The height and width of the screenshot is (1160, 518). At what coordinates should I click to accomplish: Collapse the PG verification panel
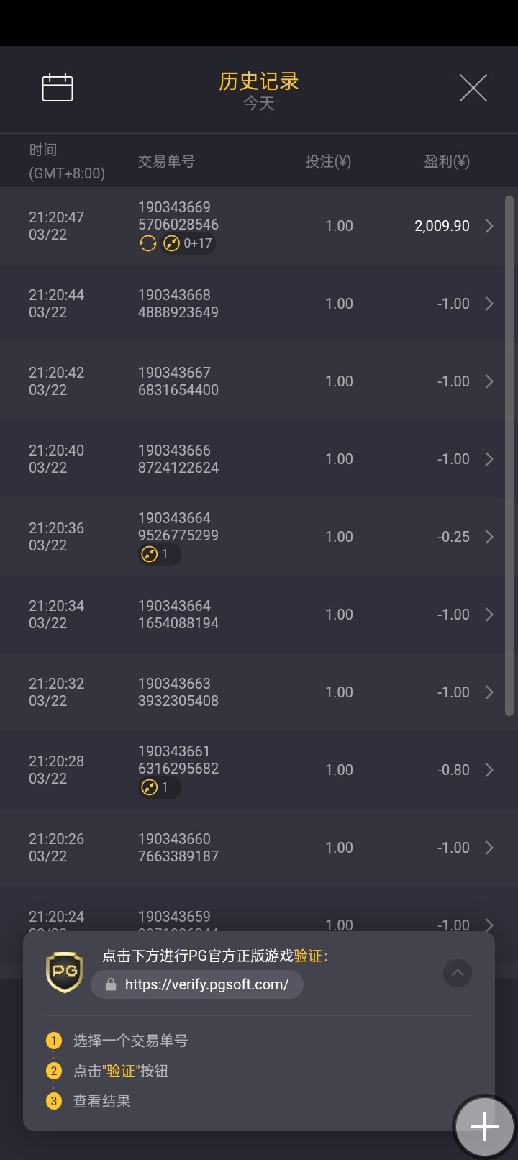457,973
